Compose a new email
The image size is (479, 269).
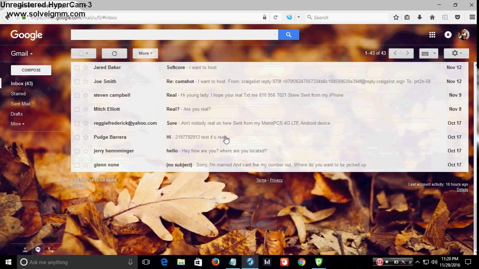[x=31, y=70]
